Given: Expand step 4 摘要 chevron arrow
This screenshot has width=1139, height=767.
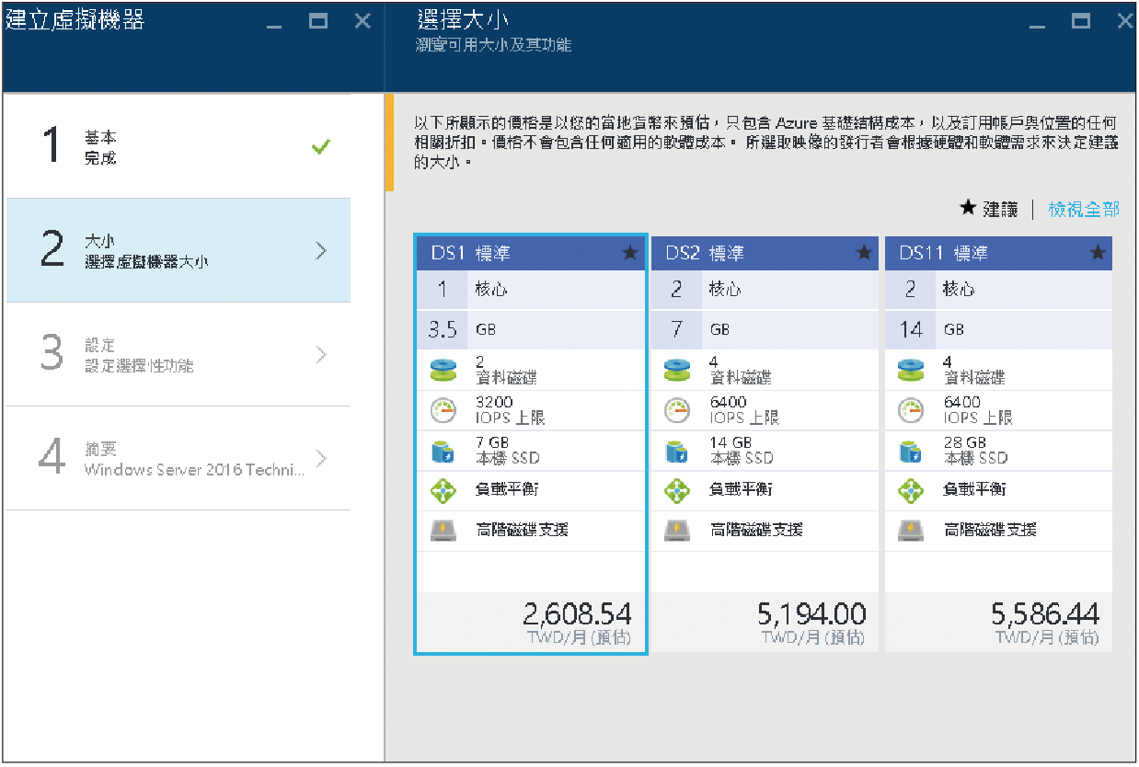Looking at the screenshot, I should pos(321,458).
